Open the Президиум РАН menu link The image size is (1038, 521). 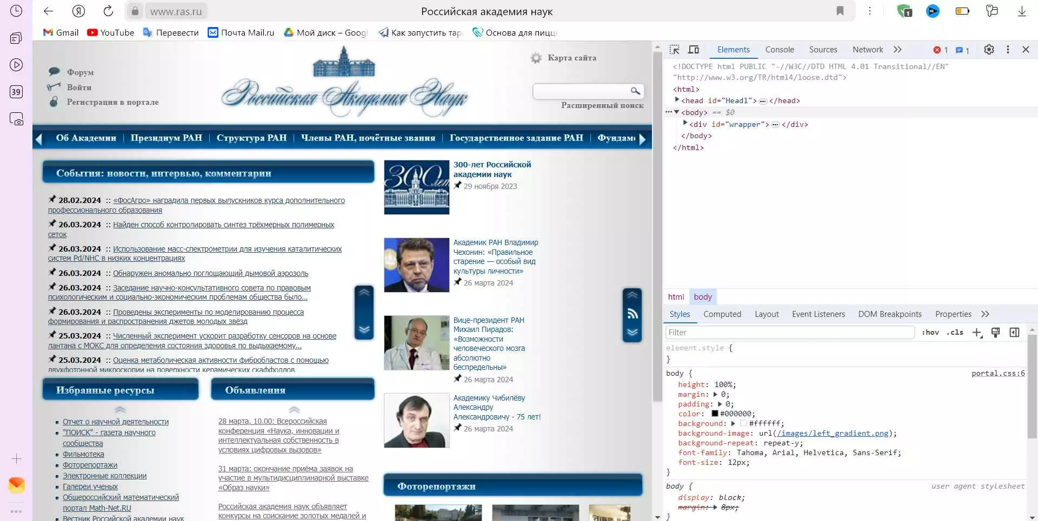click(166, 138)
